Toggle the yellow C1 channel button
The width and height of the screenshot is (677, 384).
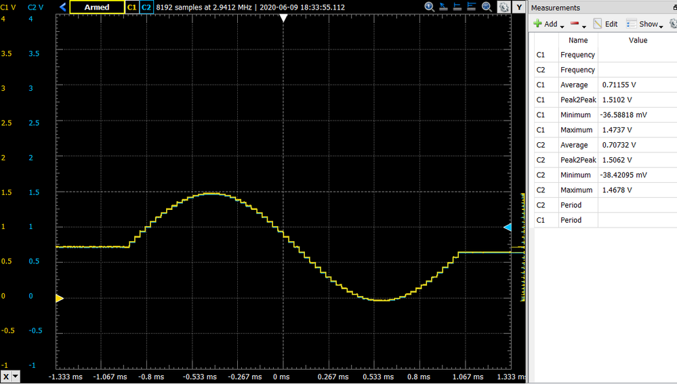point(131,7)
